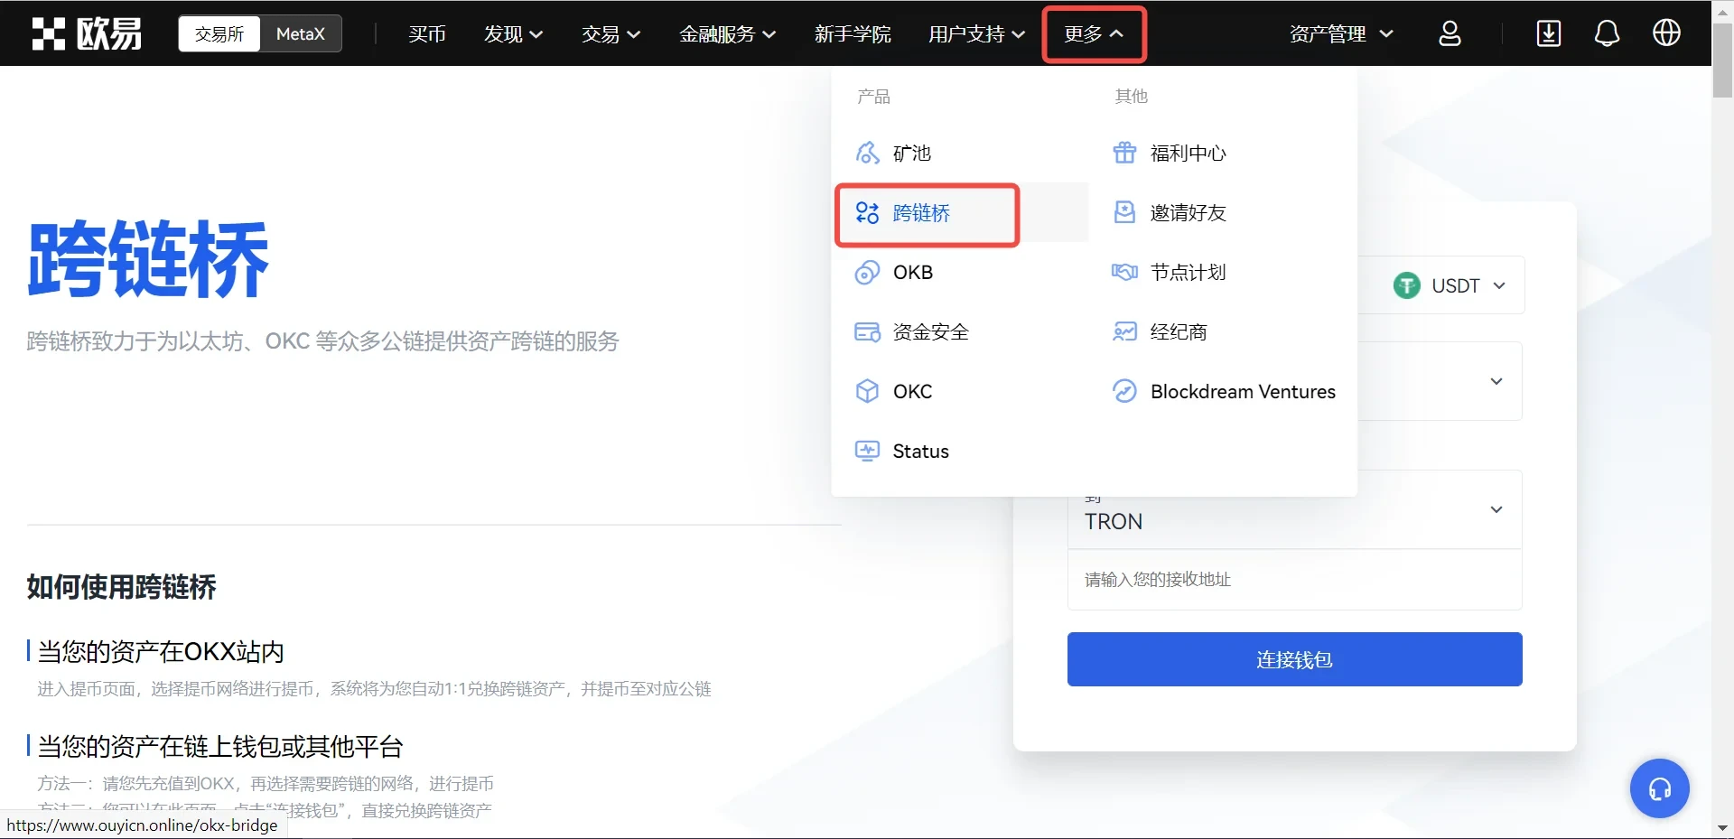Expand the 资产管理 dropdown
The height and width of the screenshot is (839, 1734).
pos(1341,33)
